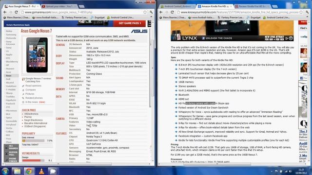Open new tab in GSMArena window
The width and height of the screenshot is (312, 175).
(81, 6)
